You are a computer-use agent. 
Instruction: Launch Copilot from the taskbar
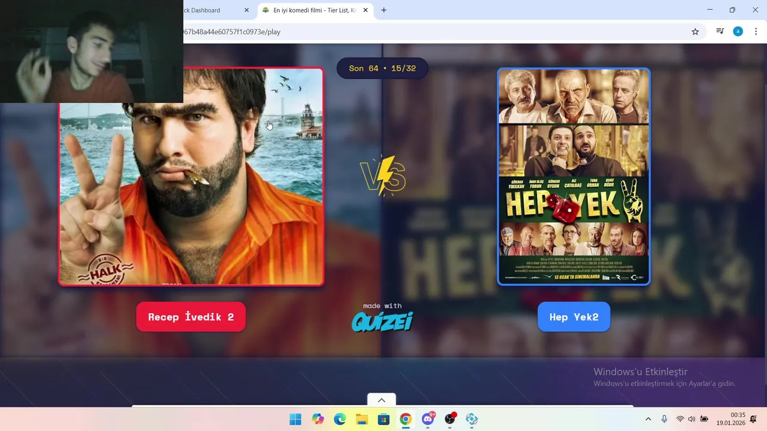[x=318, y=419]
